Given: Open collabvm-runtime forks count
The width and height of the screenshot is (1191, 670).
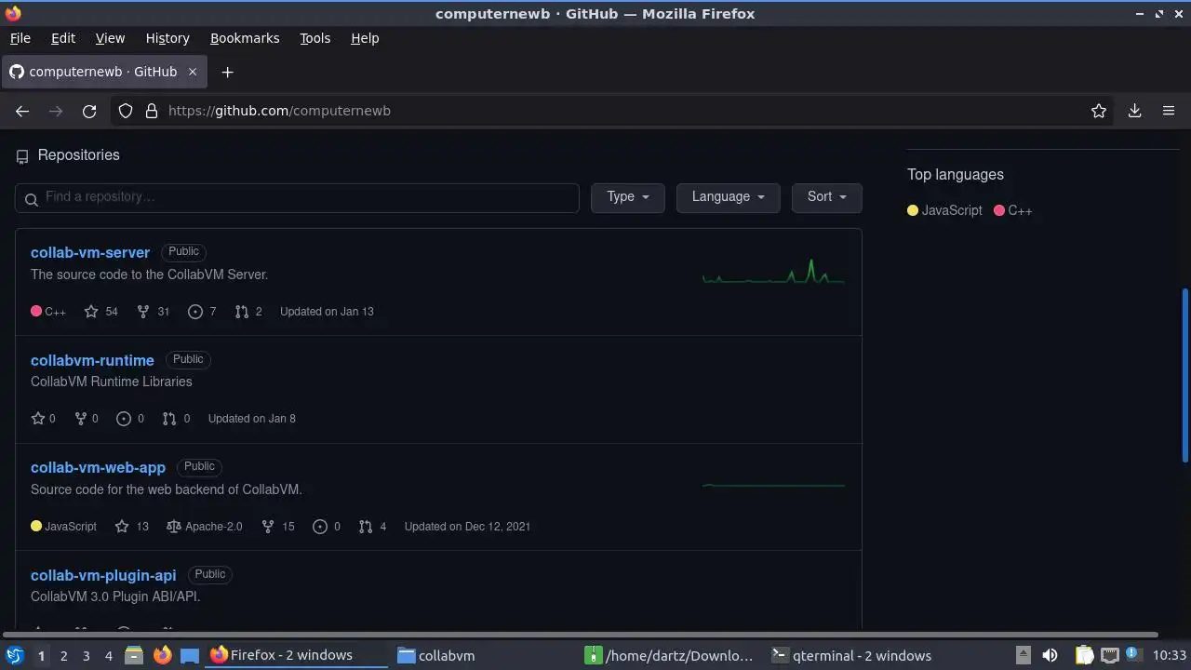Looking at the screenshot, I should click(x=87, y=419).
